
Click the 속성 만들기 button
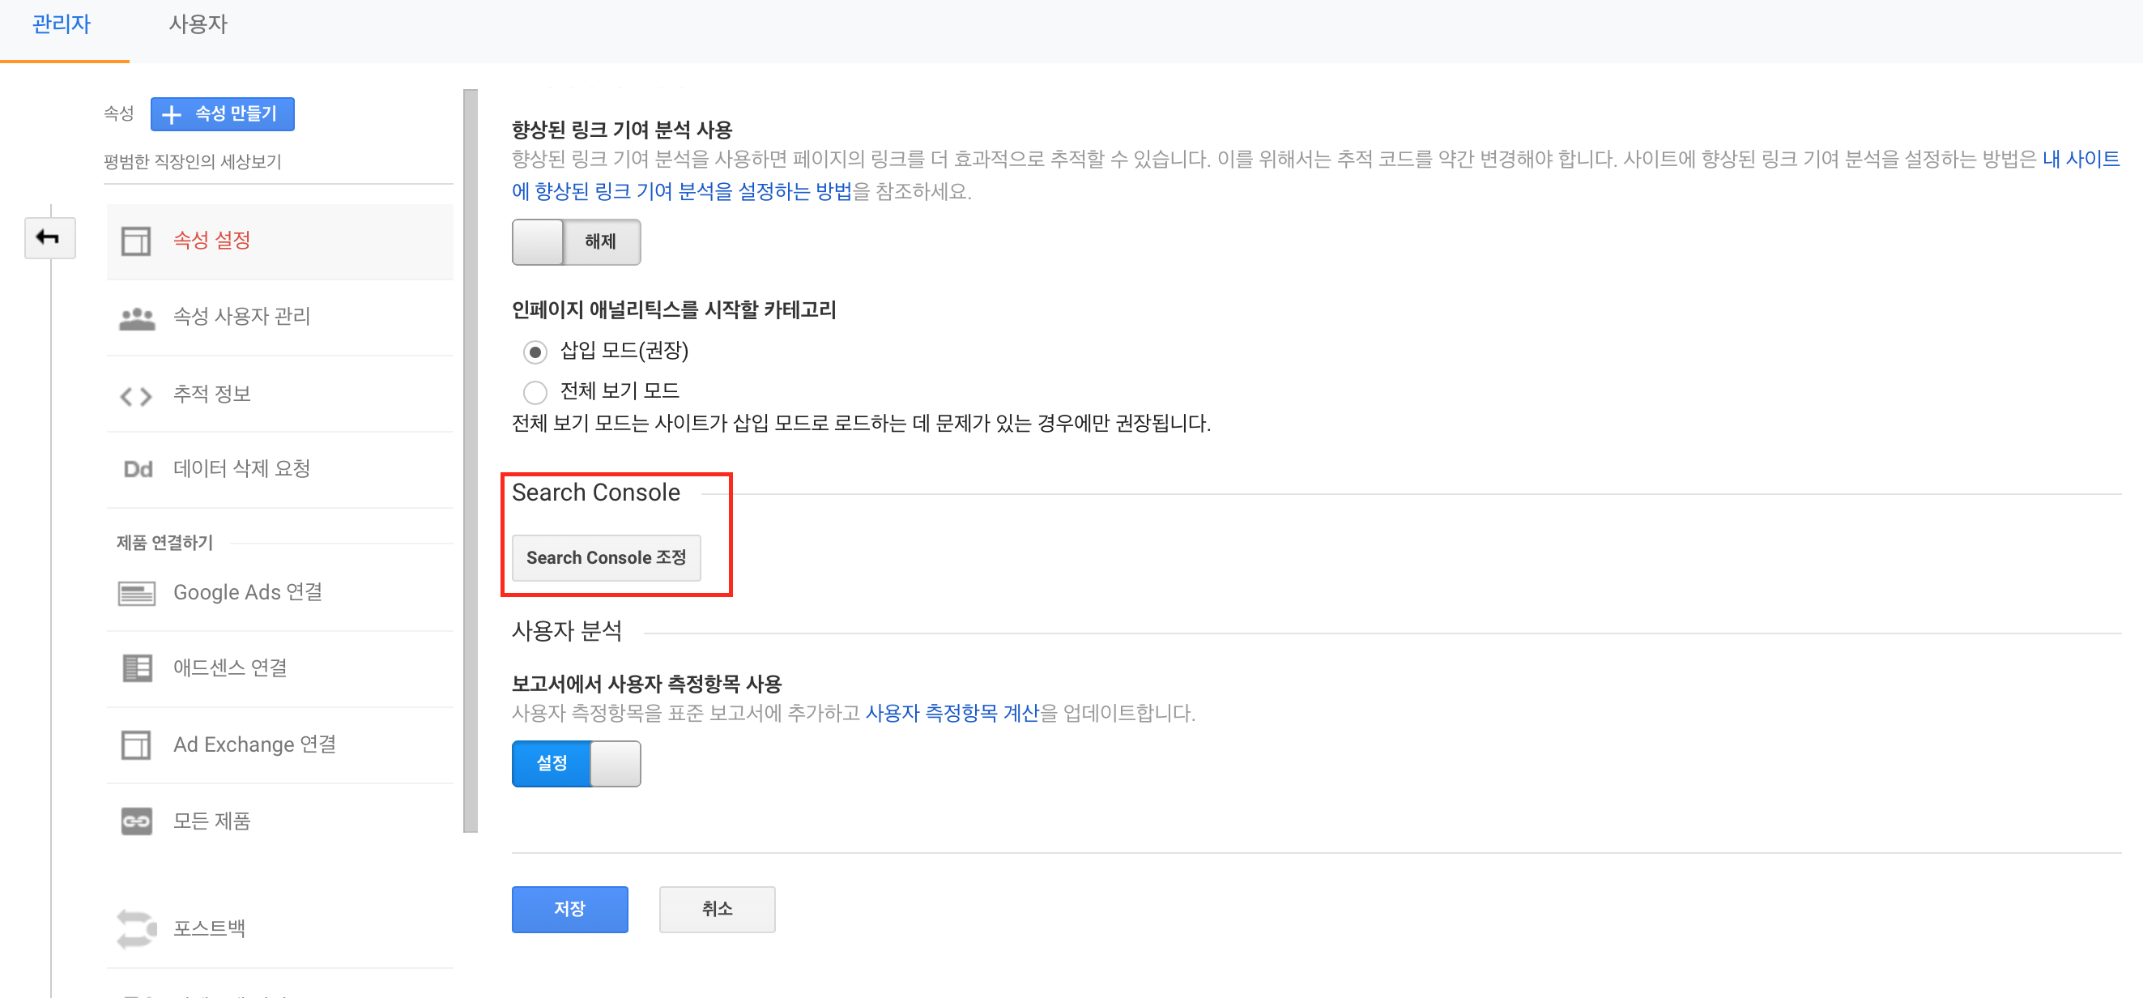[222, 114]
